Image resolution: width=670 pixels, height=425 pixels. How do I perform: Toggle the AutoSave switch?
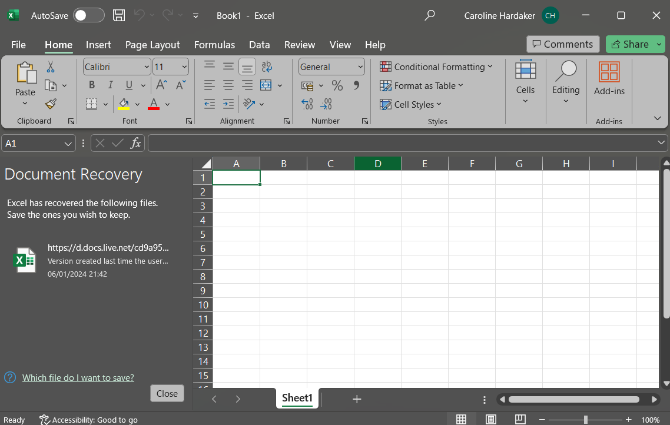pyautogui.click(x=88, y=15)
